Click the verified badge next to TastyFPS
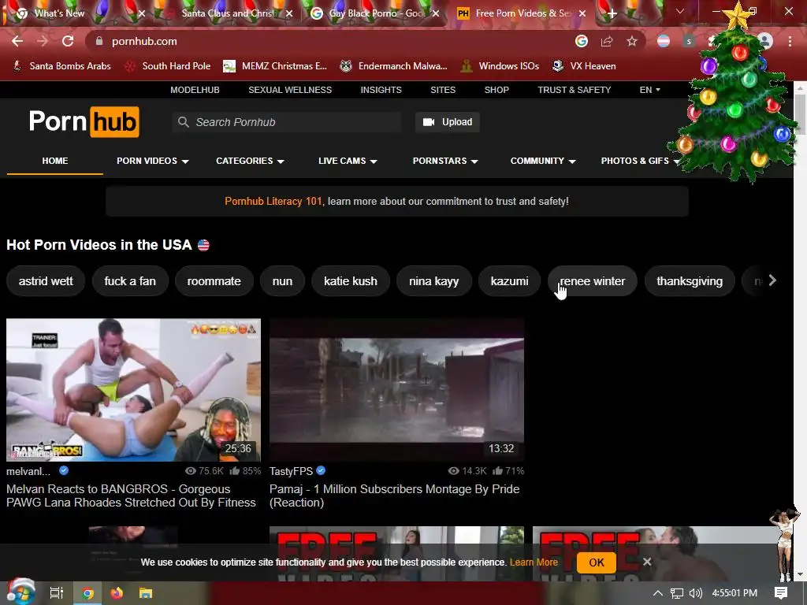 [x=321, y=470]
